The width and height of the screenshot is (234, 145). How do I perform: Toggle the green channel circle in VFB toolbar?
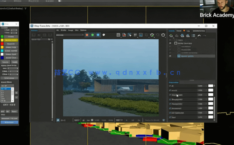click(x=92, y=35)
